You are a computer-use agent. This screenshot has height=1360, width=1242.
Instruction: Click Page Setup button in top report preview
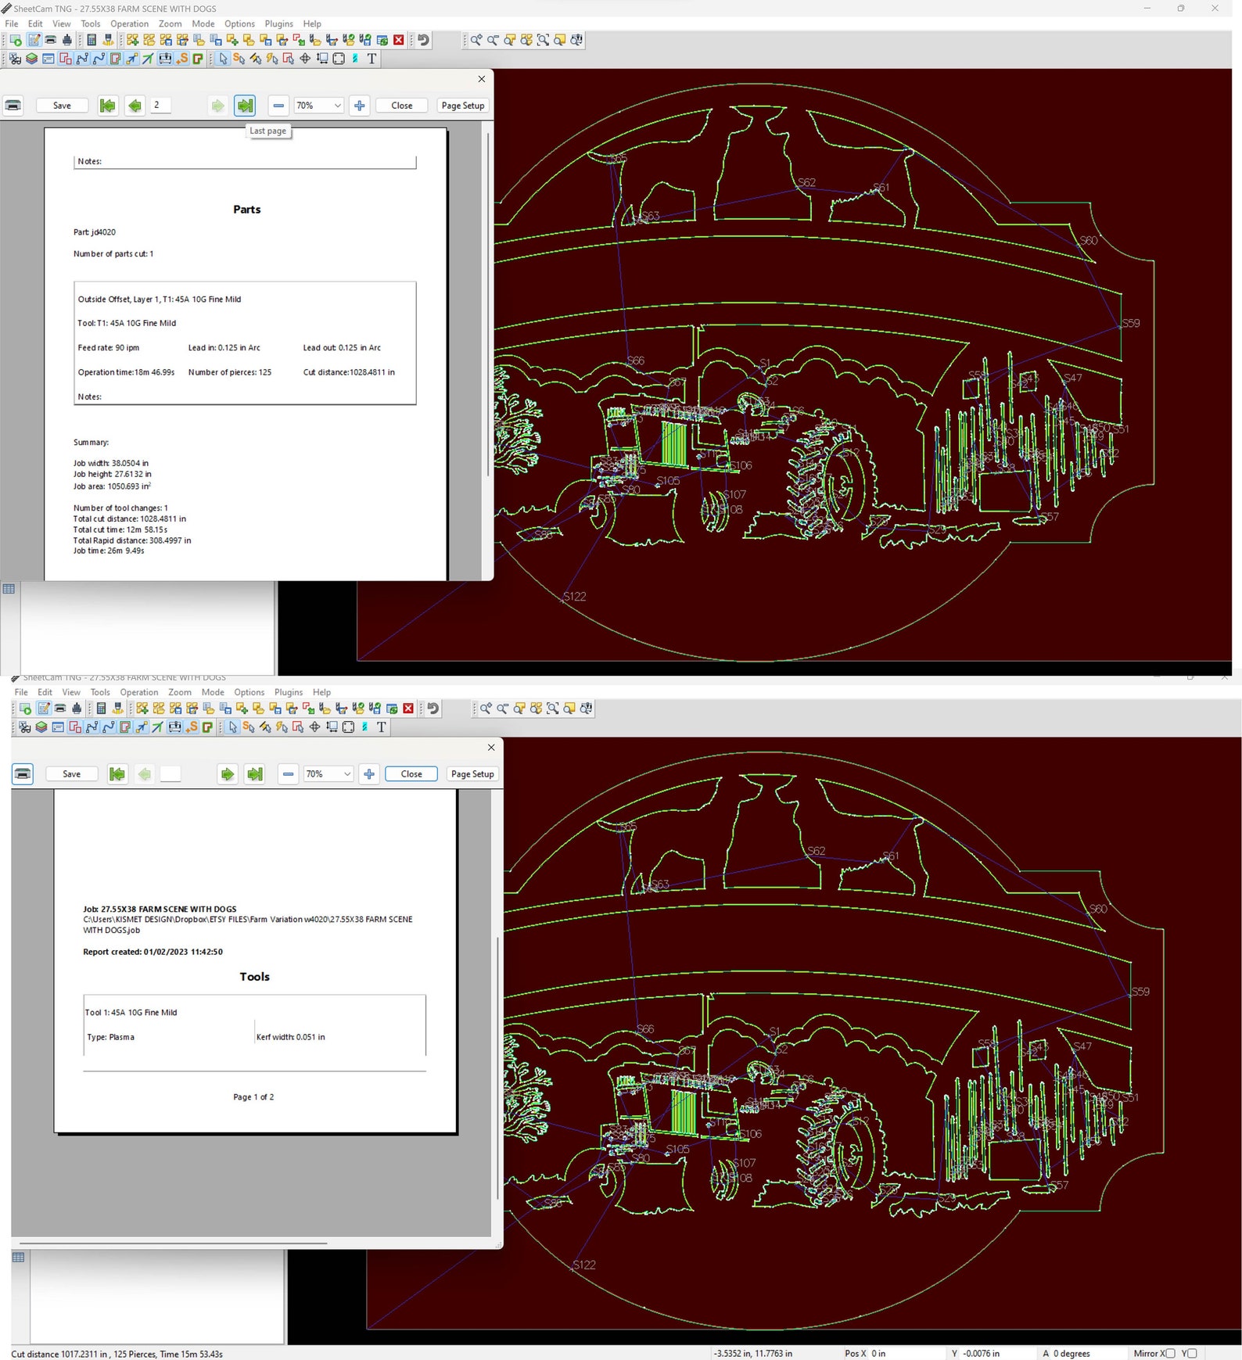pyautogui.click(x=463, y=106)
